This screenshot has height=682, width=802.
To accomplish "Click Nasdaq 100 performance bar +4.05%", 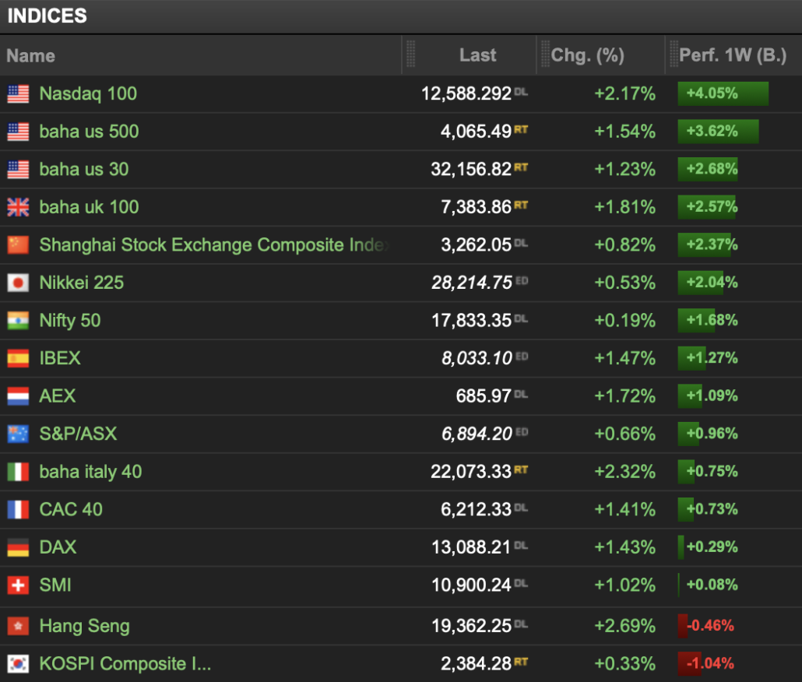I will (x=723, y=93).
